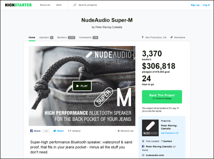Play the project video
This screenshot has width=214, height=159.
pyautogui.click(x=82, y=86)
